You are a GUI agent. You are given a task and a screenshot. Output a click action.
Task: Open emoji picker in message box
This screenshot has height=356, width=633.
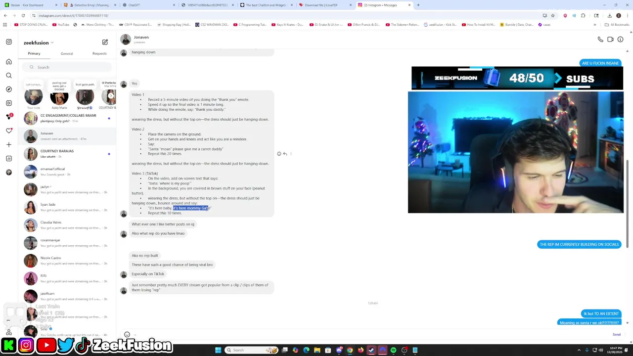[127, 335]
